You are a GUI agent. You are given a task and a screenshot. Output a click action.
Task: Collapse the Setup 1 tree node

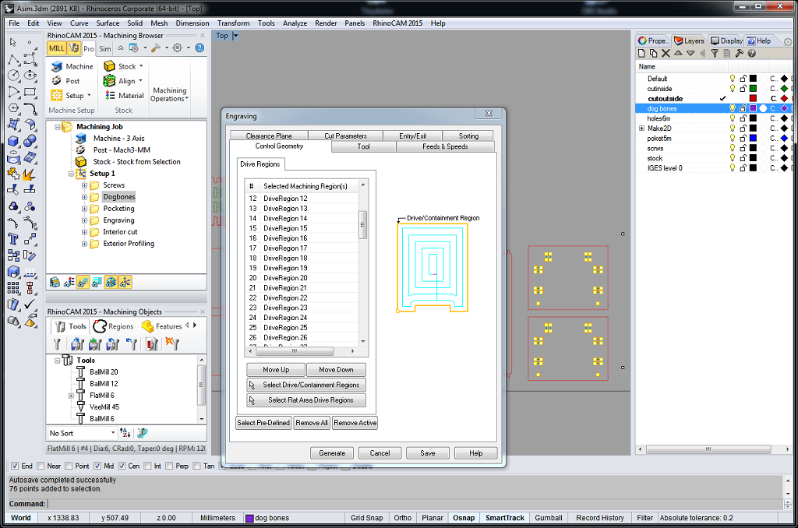pos(71,174)
